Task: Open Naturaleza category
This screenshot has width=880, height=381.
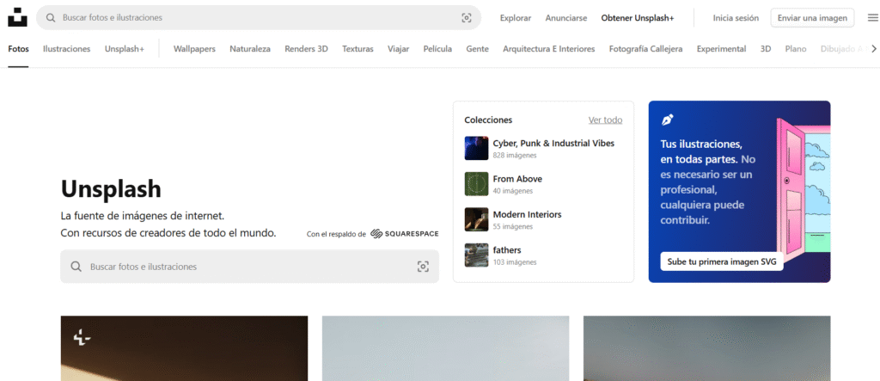Action: (x=250, y=49)
